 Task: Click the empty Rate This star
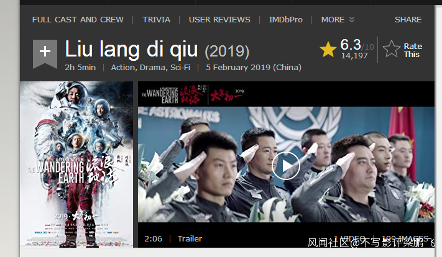pyautogui.click(x=392, y=49)
